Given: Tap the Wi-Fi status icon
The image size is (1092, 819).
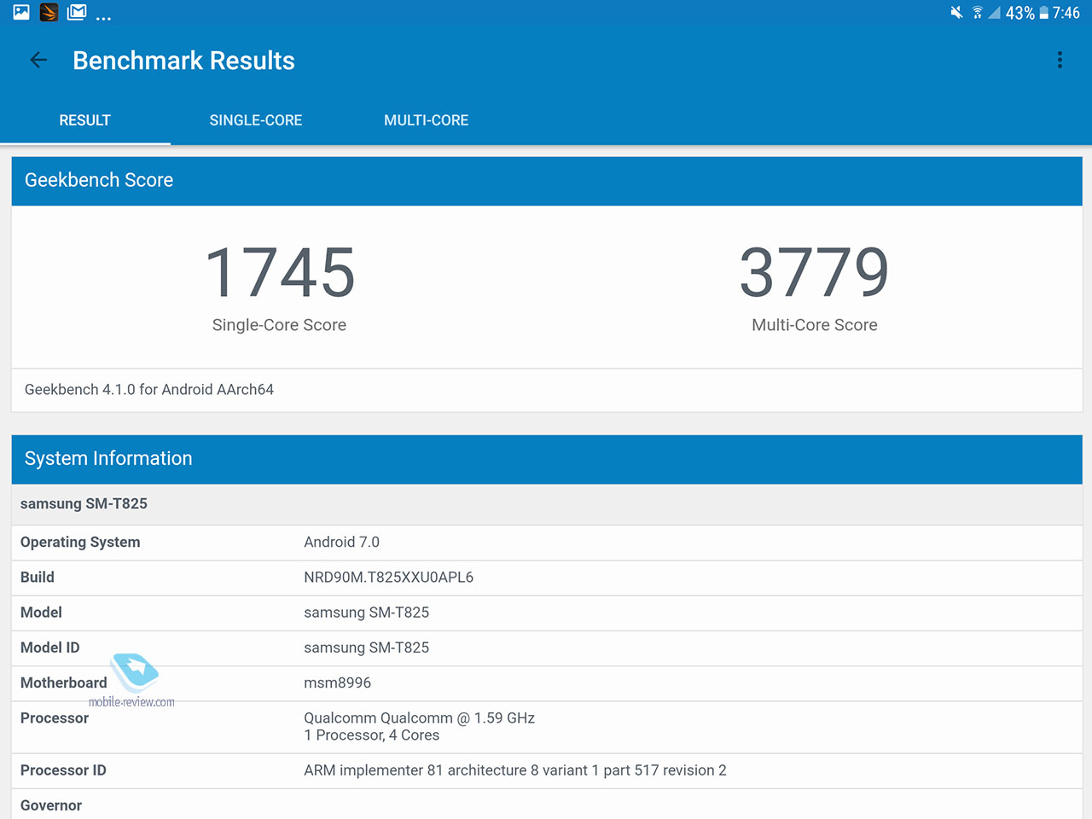Looking at the screenshot, I should 977,13.
